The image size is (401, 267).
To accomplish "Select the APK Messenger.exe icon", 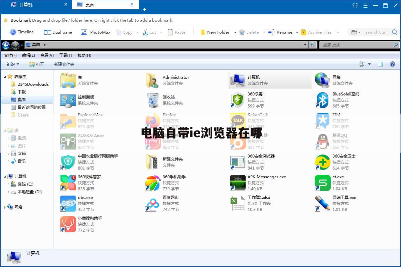I will tap(238, 183).
